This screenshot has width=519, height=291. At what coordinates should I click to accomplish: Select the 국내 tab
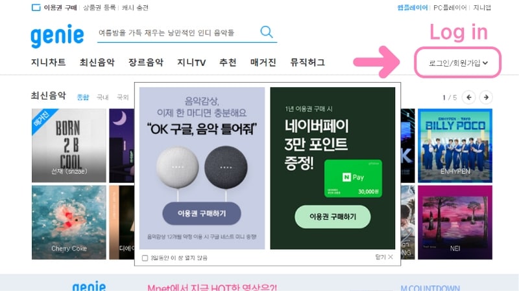pos(103,98)
